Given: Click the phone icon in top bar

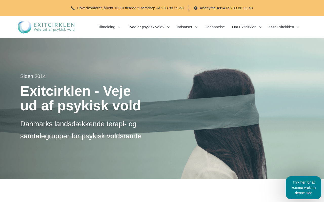Looking at the screenshot, I should (x=73, y=8).
